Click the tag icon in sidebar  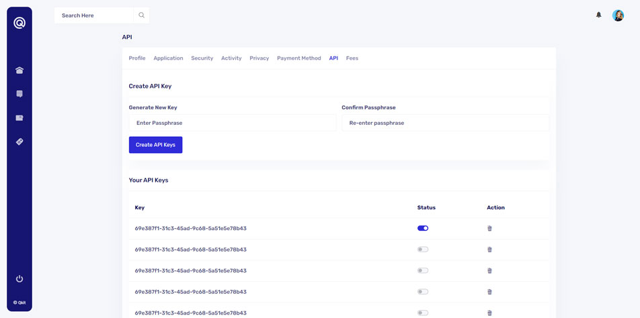point(19,142)
